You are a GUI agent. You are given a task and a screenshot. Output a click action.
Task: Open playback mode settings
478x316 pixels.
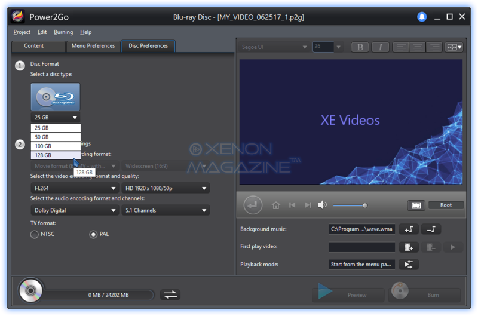[x=409, y=264]
